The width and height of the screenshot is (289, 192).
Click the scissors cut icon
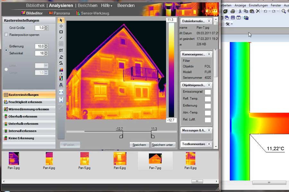coord(240,11)
